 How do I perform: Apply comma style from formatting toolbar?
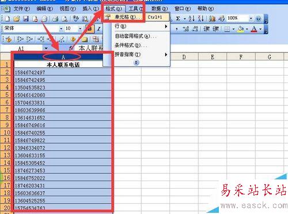click(176, 29)
